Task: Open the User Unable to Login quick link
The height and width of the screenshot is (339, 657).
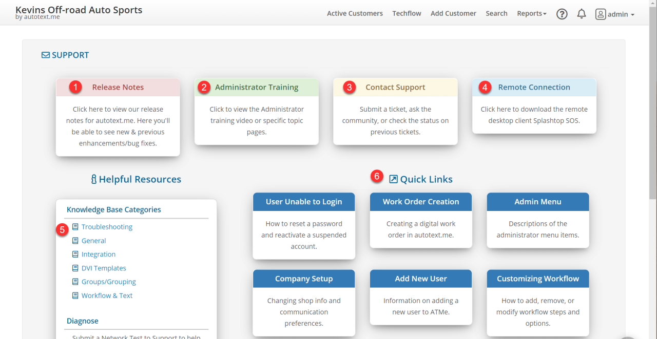Action: [304, 225]
